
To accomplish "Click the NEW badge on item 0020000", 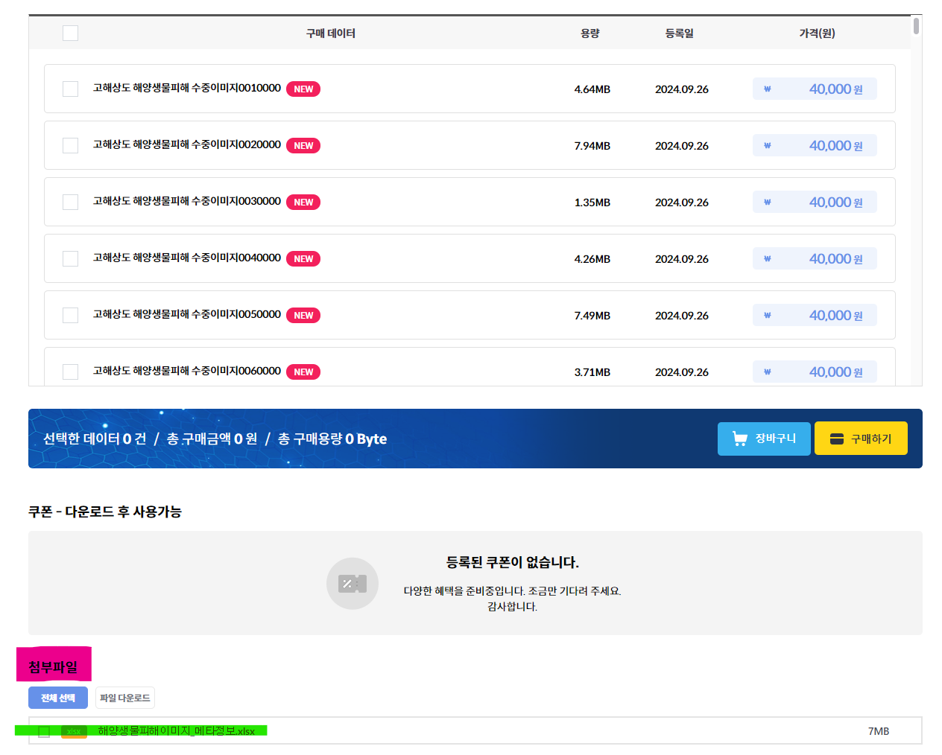I will pyautogui.click(x=303, y=146).
